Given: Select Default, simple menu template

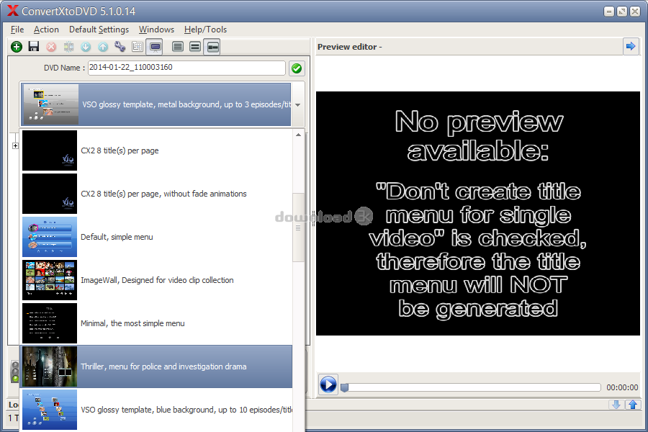Looking at the screenshot, I should pyautogui.click(x=157, y=237).
